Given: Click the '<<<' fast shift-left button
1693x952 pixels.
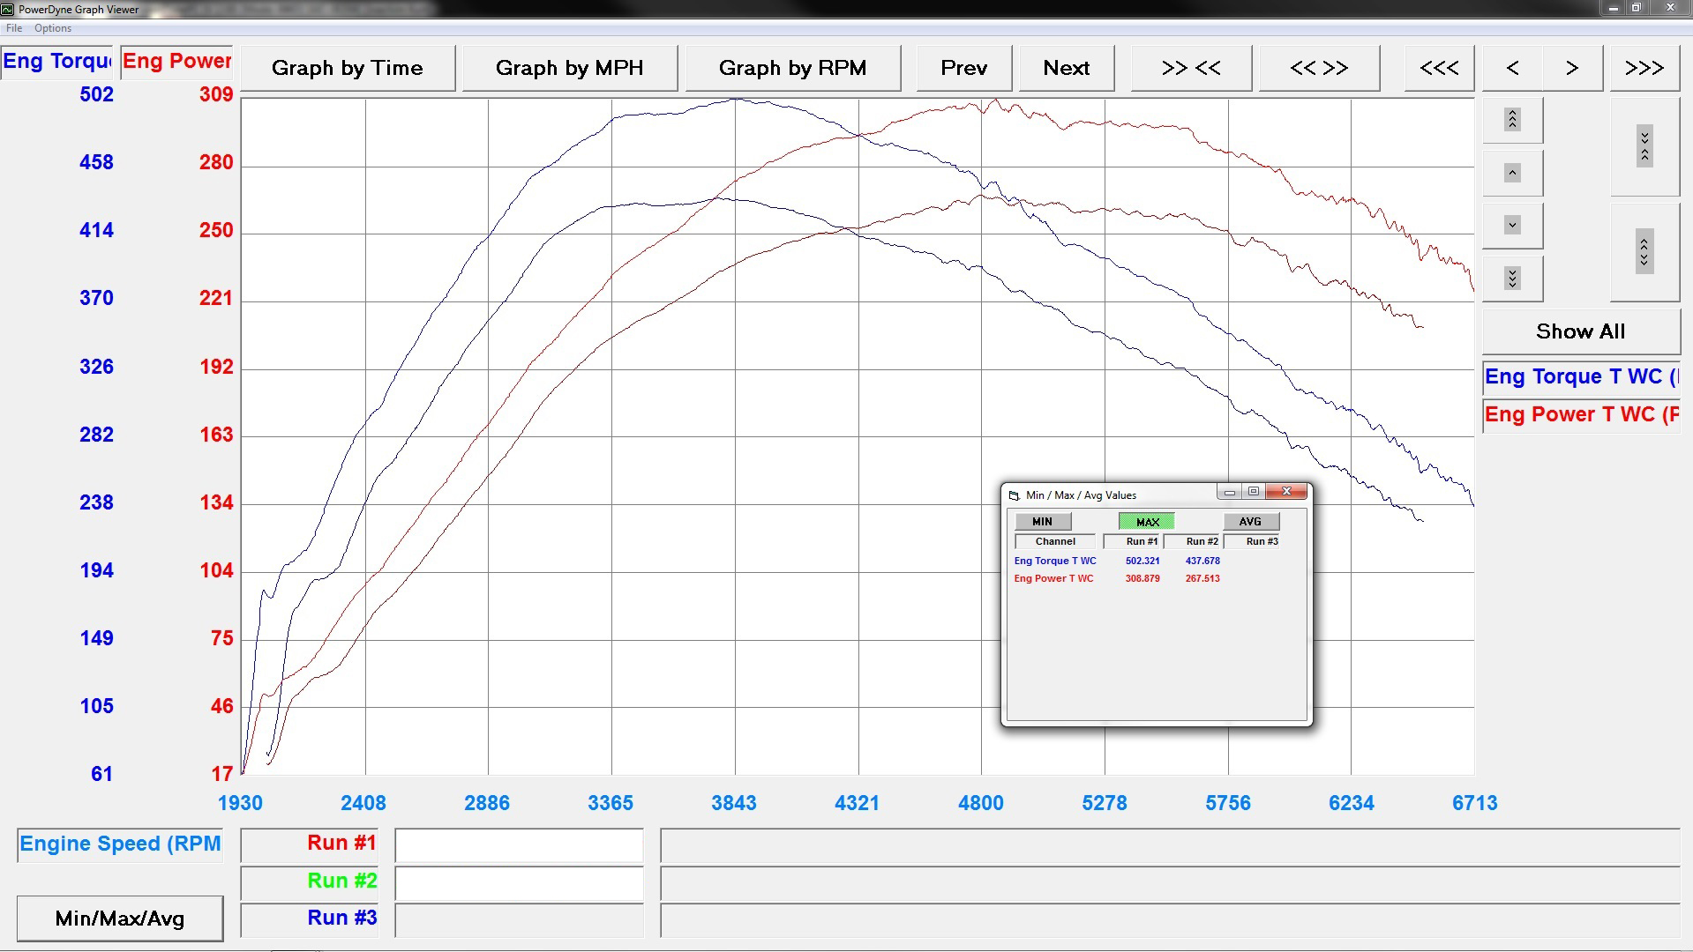Looking at the screenshot, I should point(1439,68).
